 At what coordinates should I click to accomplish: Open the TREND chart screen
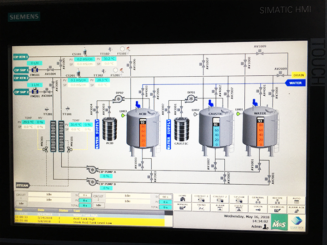pyautogui.click(x=201, y=207)
